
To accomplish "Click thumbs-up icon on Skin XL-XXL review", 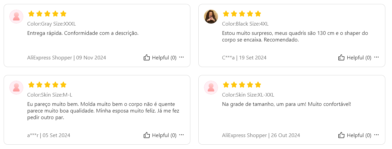I will tap(341, 135).
